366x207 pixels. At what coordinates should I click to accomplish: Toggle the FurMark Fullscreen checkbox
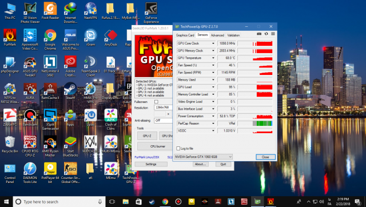156,102
